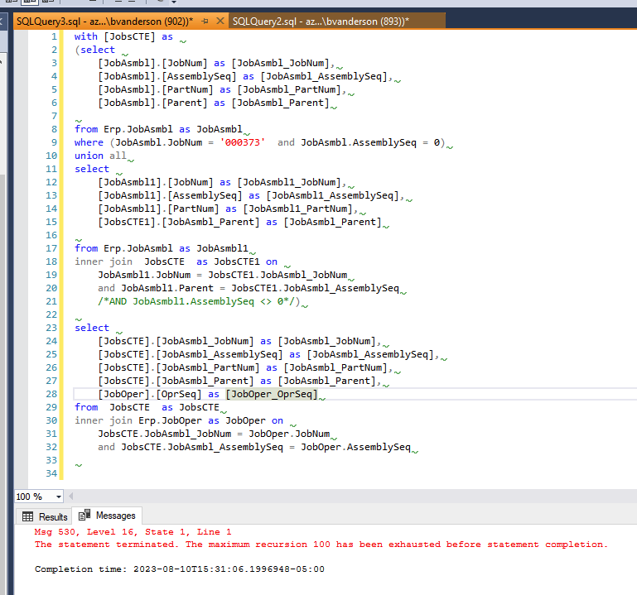
Task: Click '[JobAsmbl1].[PartNum]' on line 14
Action: (158, 209)
